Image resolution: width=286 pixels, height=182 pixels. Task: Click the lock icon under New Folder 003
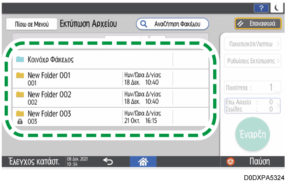pyautogui.click(x=20, y=122)
